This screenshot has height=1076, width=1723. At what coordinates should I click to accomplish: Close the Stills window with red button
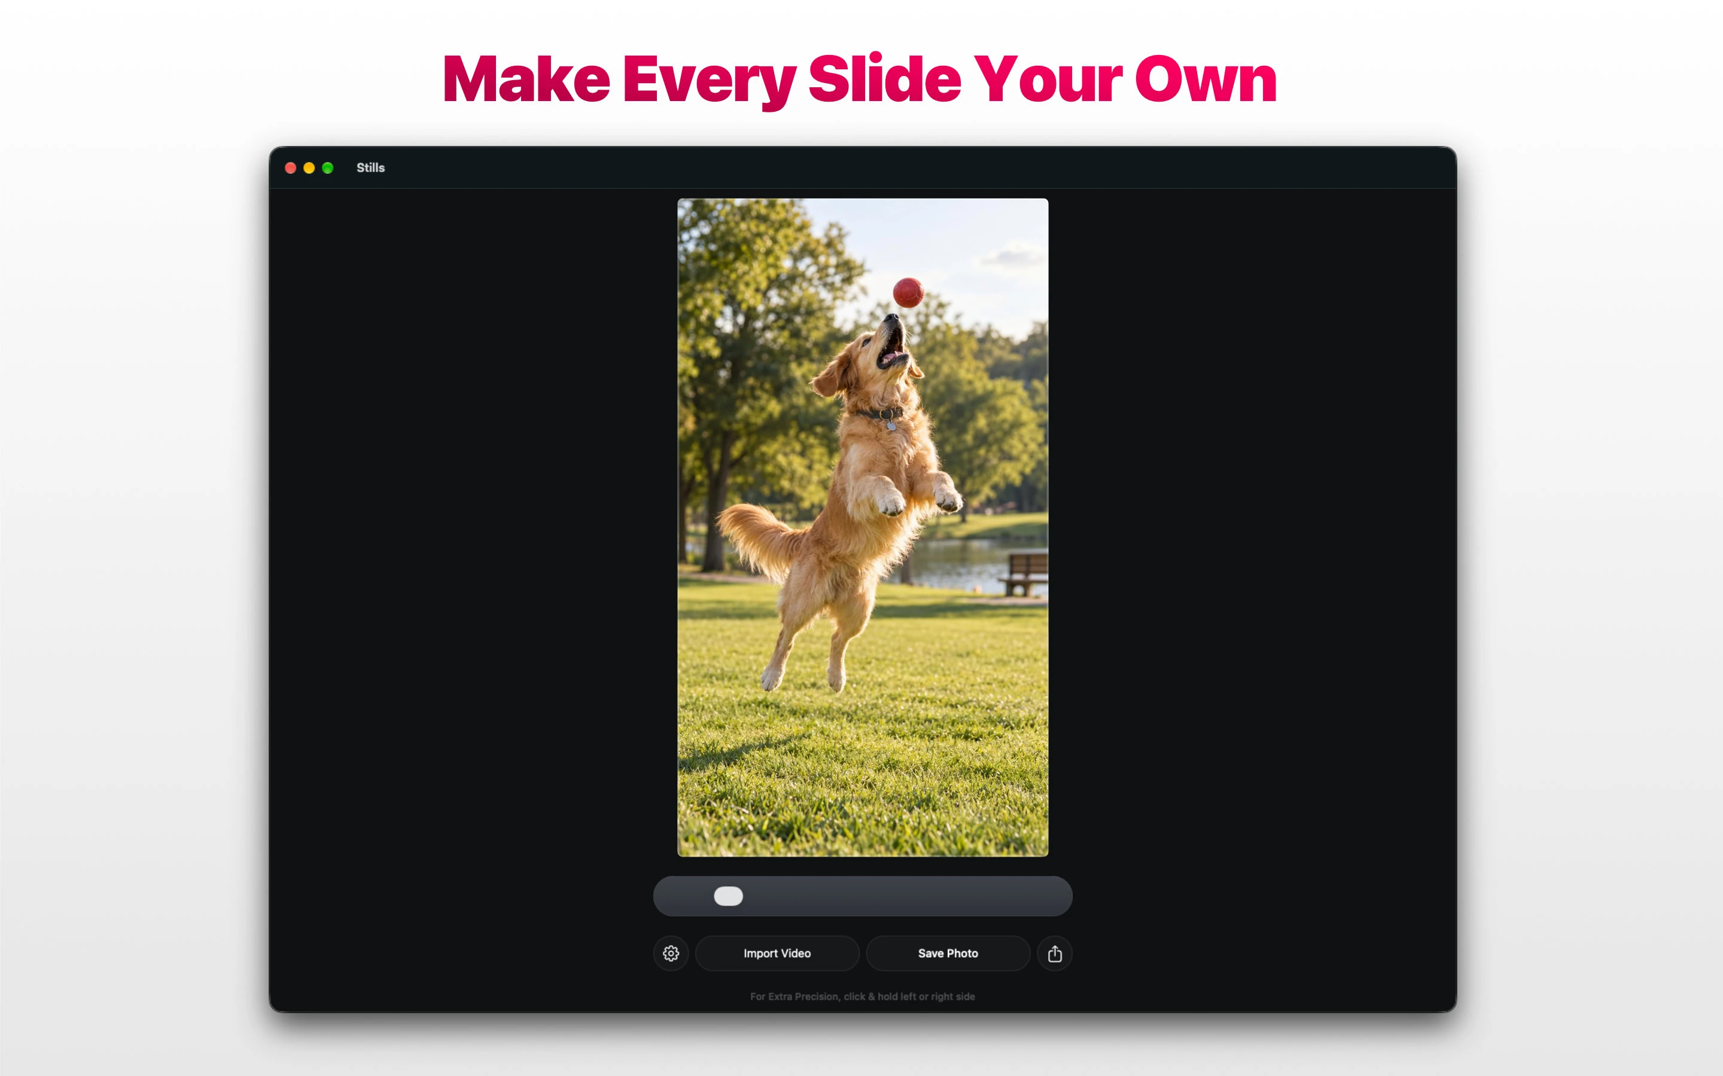click(x=291, y=168)
